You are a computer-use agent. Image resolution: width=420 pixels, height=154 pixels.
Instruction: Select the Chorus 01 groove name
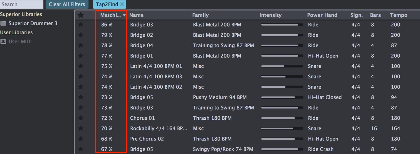pyautogui.click(x=142, y=118)
